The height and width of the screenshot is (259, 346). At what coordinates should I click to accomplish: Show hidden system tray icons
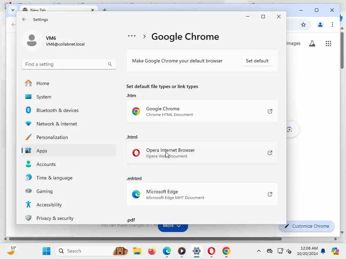pos(258,251)
